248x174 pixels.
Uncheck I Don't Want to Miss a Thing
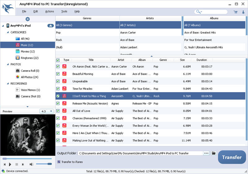pyautogui.click(x=58, y=96)
